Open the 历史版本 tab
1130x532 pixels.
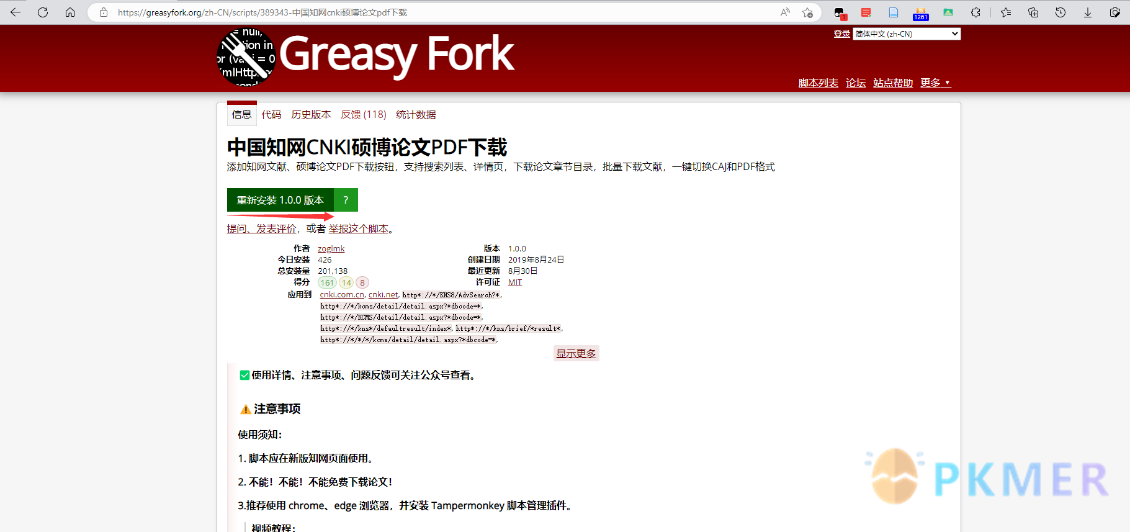pyautogui.click(x=311, y=114)
